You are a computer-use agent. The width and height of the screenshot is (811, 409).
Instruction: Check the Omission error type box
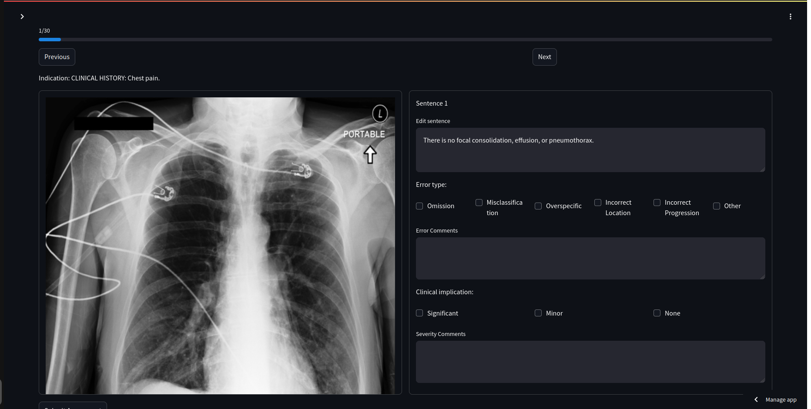(419, 206)
